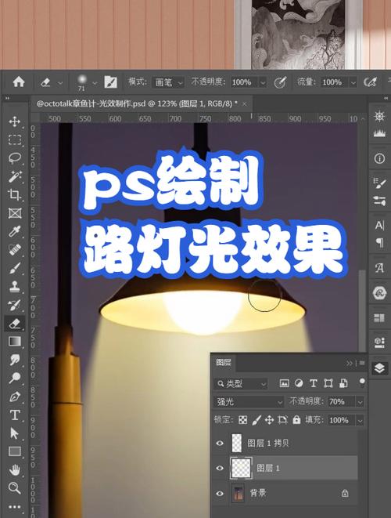Open brush preset picker dropdown
The image size is (391, 518).
pos(95,82)
